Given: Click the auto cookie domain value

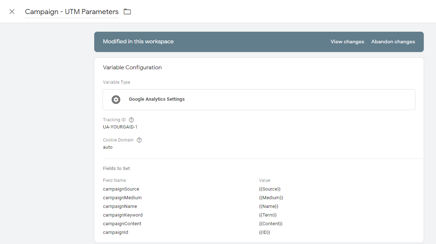Looking at the screenshot, I should click(108, 147).
